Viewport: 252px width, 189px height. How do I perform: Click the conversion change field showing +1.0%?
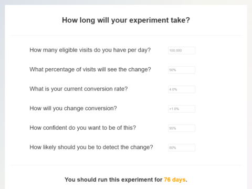click(x=182, y=109)
